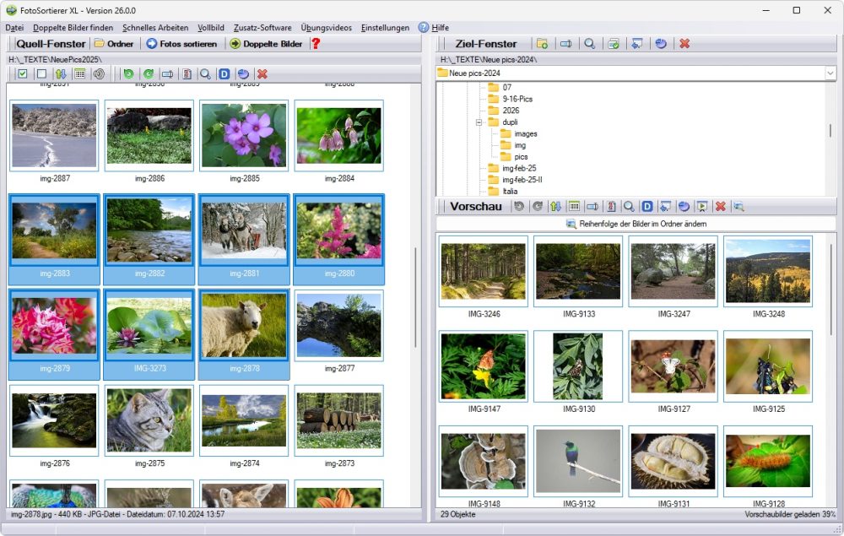This screenshot has width=844, height=536.
Task: Click magnifier icon in Quell-Fenster toolbar
Action: coord(205,73)
